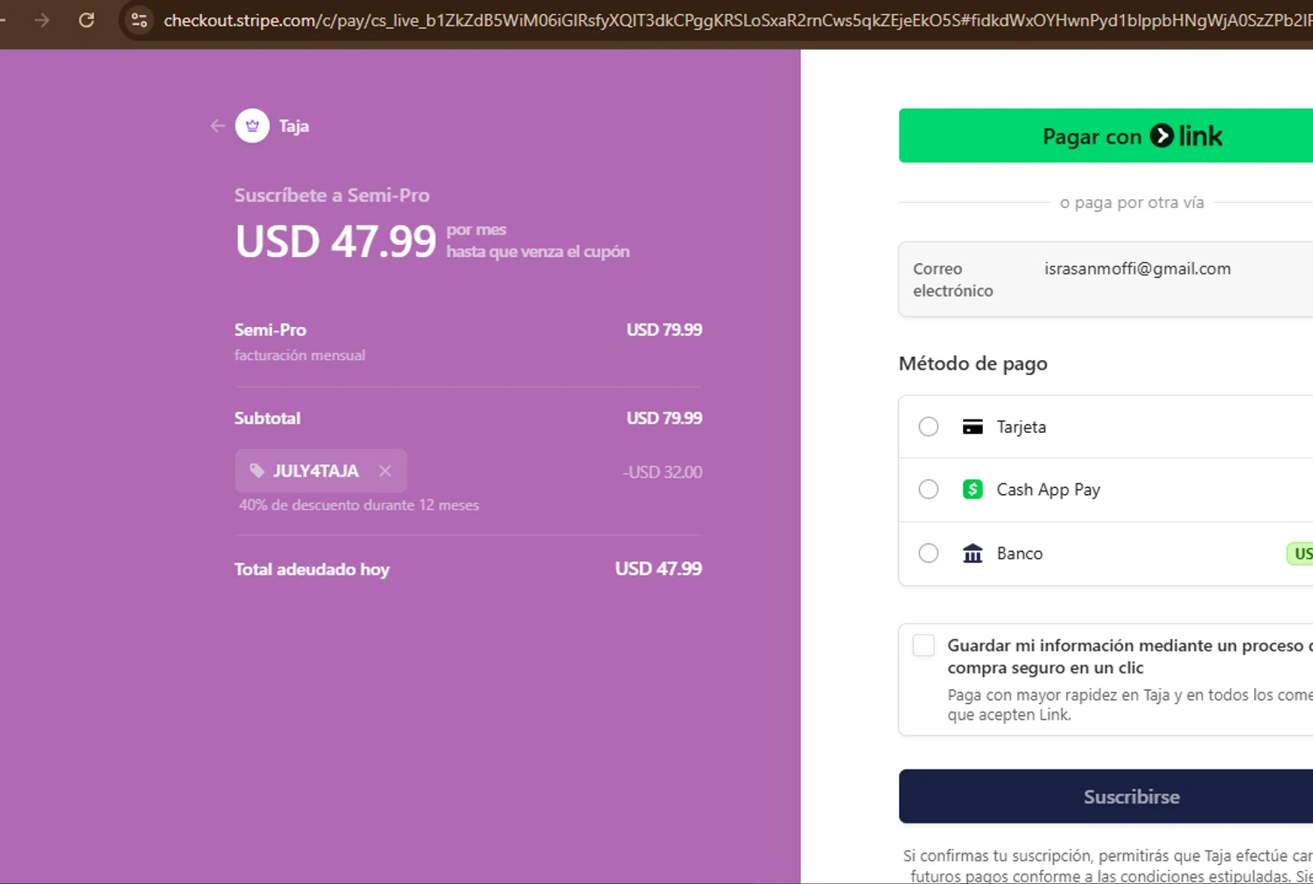Select Tarjeta payment method radio
The image size is (1313, 884).
point(929,427)
